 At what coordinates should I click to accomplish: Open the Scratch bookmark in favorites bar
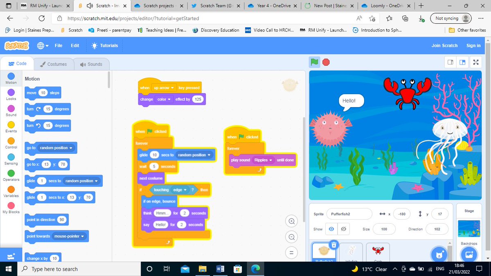coord(72,30)
